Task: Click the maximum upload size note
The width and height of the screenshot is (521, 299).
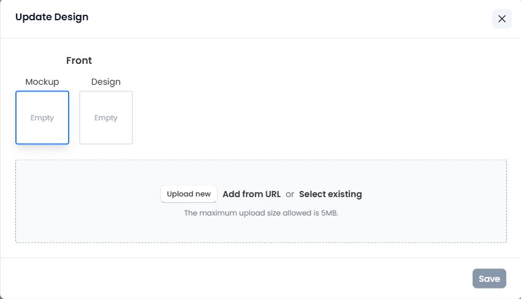Action: pyautogui.click(x=261, y=213)
